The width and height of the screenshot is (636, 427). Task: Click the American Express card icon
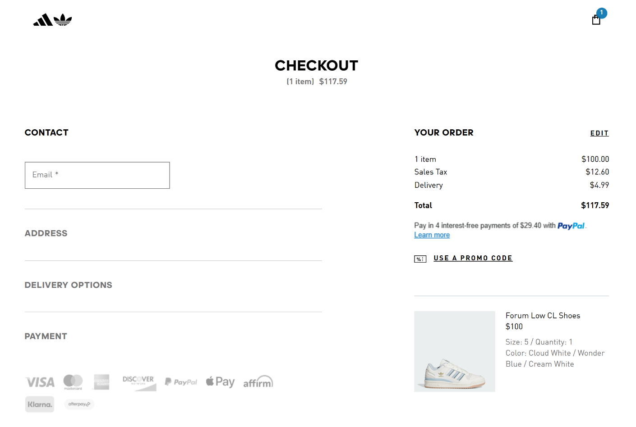click(102, 382)
